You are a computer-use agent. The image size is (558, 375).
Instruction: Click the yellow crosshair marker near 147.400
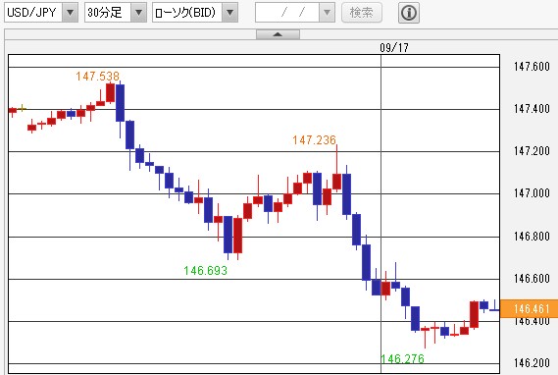[x=22, y=108]
